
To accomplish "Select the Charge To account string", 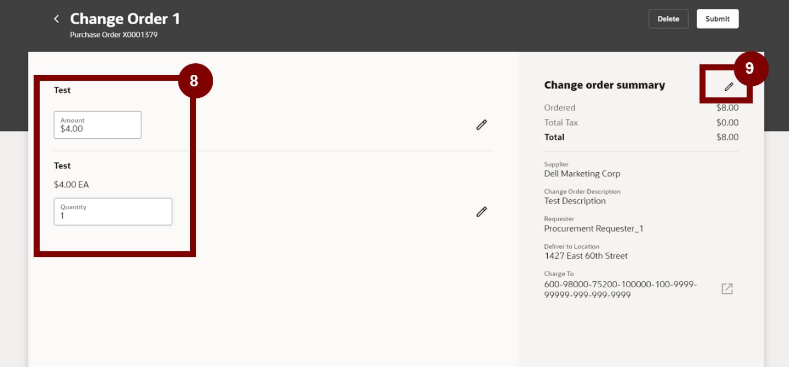I will coord(620,290).
